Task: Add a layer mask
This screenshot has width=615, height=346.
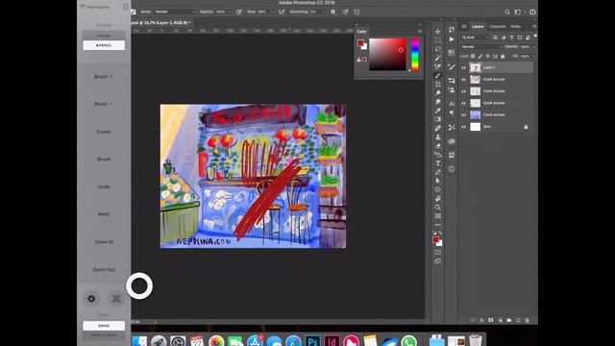Action: tap(491, 320)
